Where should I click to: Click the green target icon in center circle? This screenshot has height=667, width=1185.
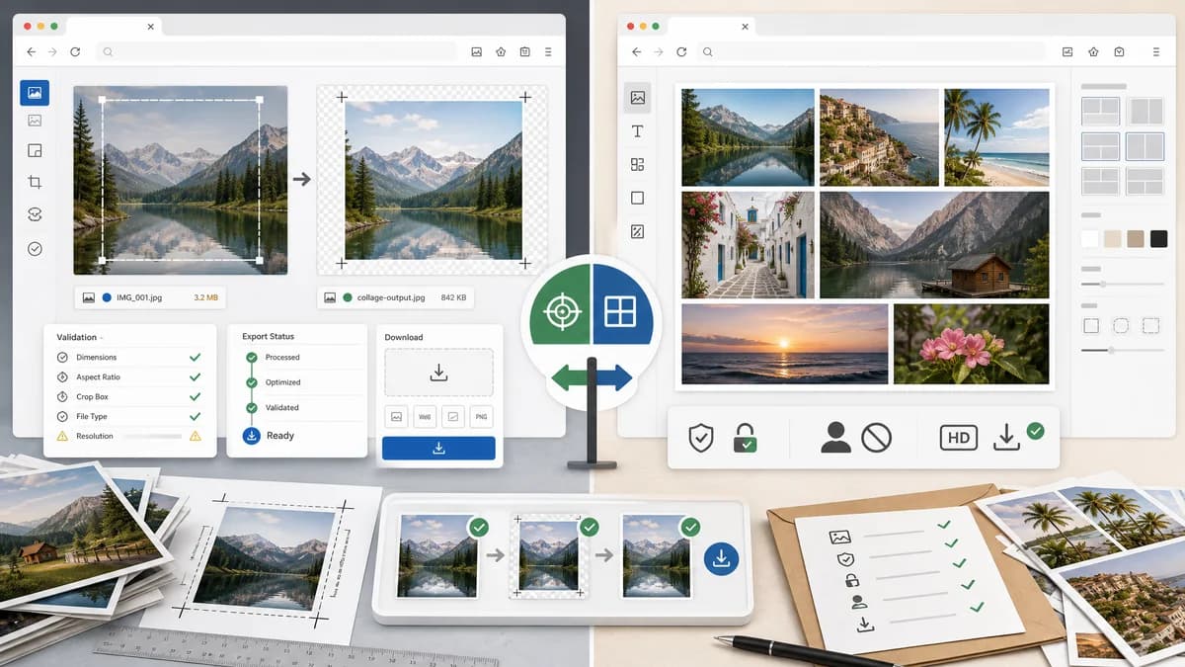point(561,313)
